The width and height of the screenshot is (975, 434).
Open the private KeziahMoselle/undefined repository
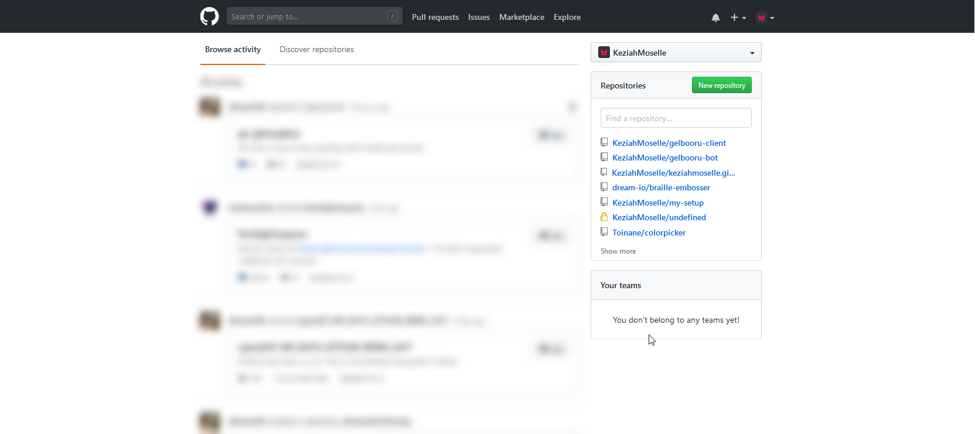[659, 217]
